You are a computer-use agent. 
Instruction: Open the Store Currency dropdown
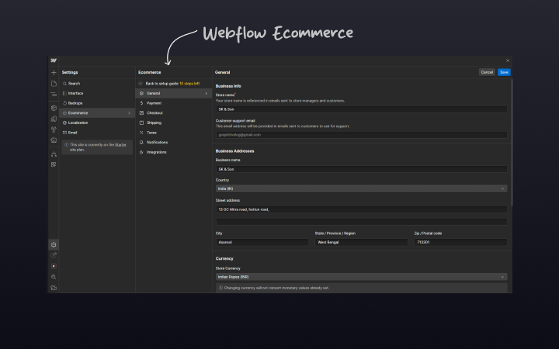pos(362,277)
